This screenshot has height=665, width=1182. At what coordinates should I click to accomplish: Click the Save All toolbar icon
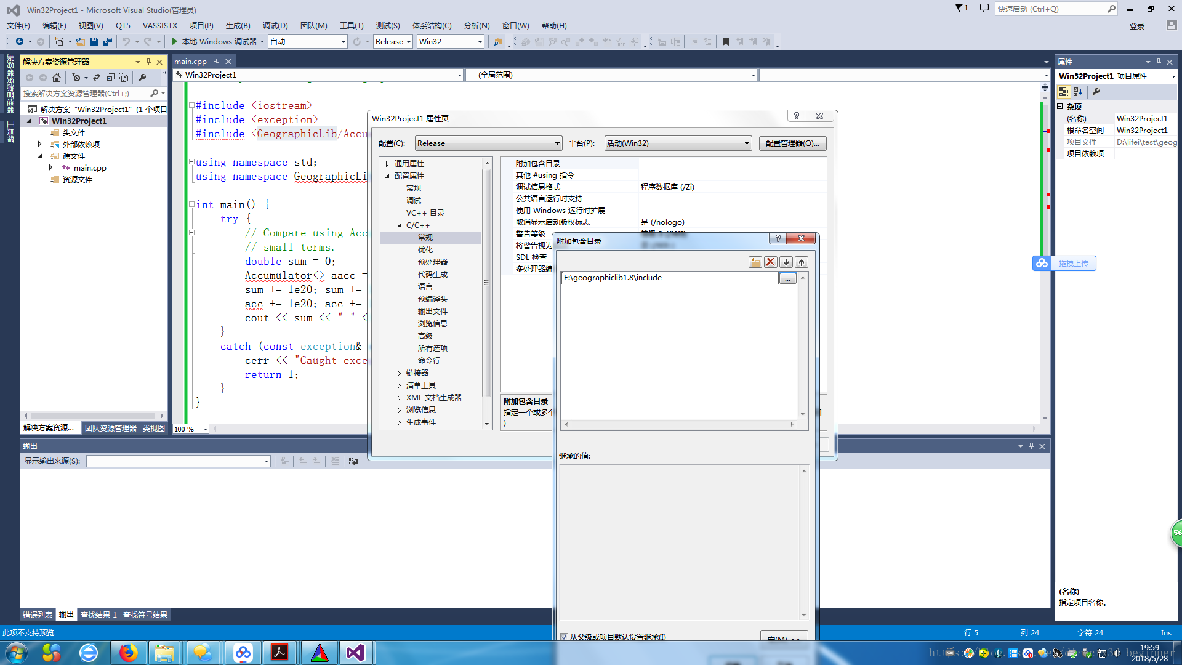coord(107,42)
